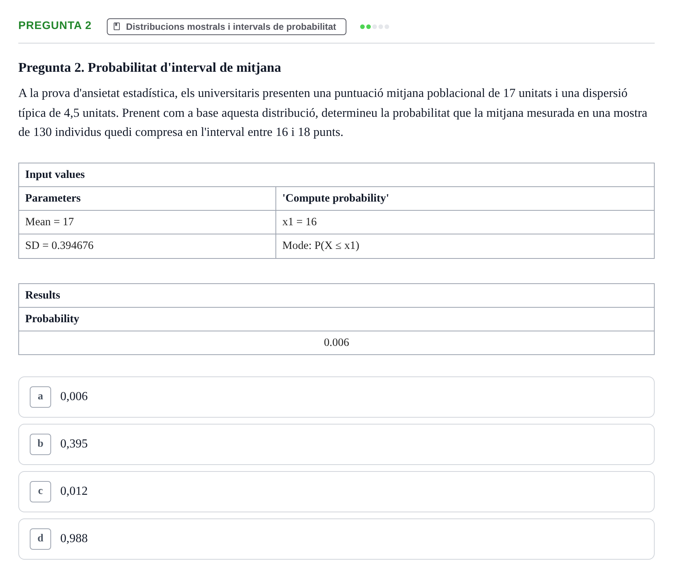Click the title 'Pregunta 2. Probabilitat d'interval de mitjana'

(150, 68)
